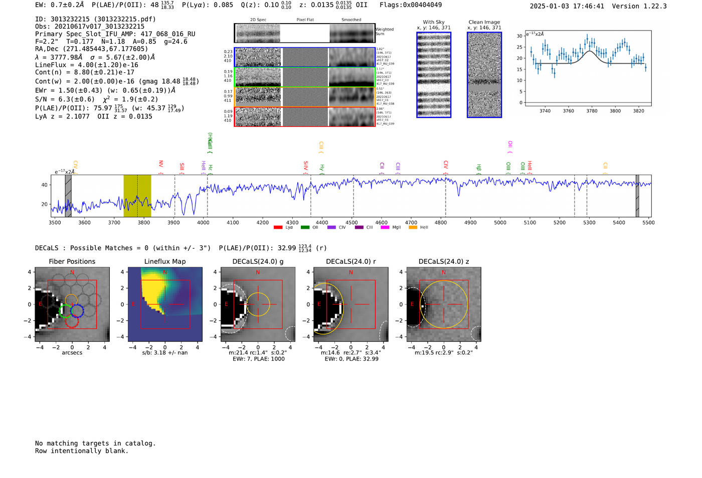Click 'Row intentionally blank.' text
Image resolution: width=702 pixels, height=478 pixels.
pos(82,451)
